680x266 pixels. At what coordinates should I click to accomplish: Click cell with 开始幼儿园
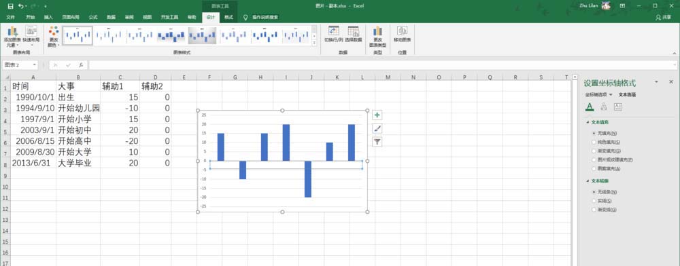pyautogui.click(x=78, y=108)
